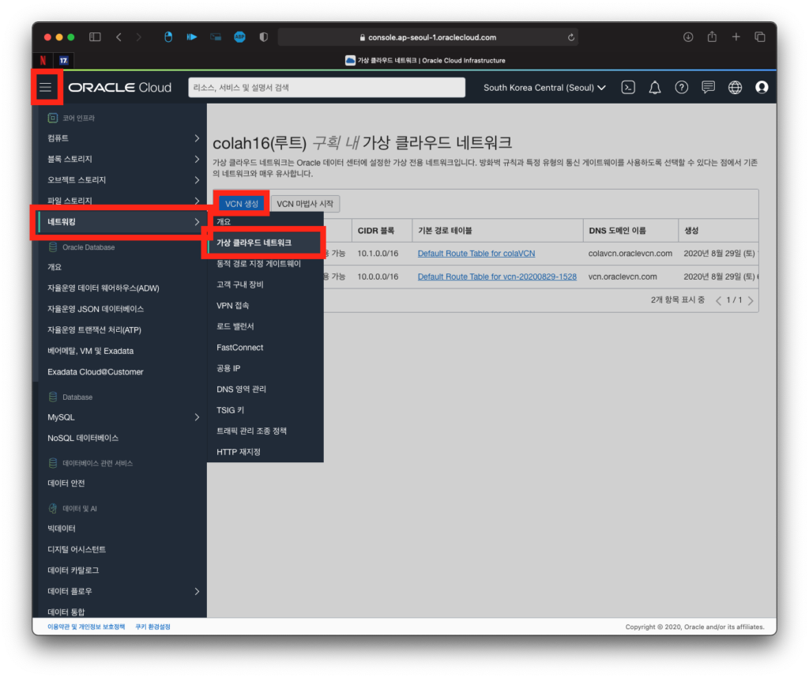The image size is (809, 678).
Task: Expand South Korea Central region dropdown
Action: 544,88
